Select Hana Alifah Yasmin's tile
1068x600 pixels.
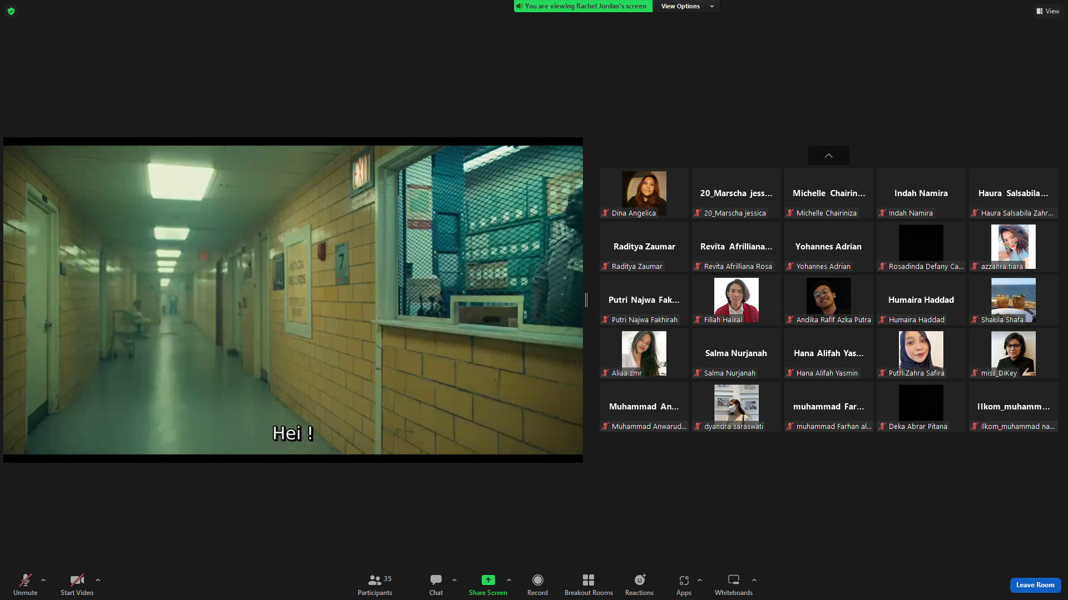829,353
